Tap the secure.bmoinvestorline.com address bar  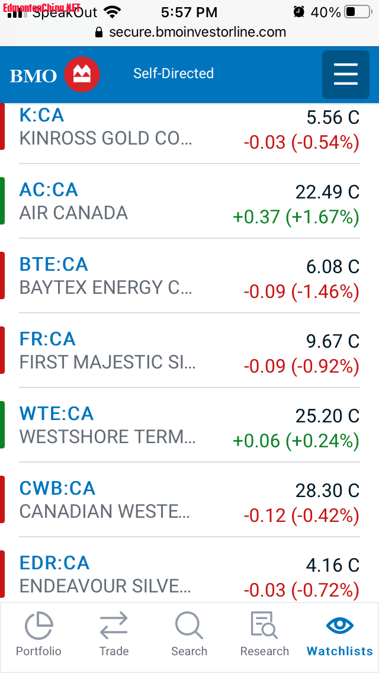point(191,32)
